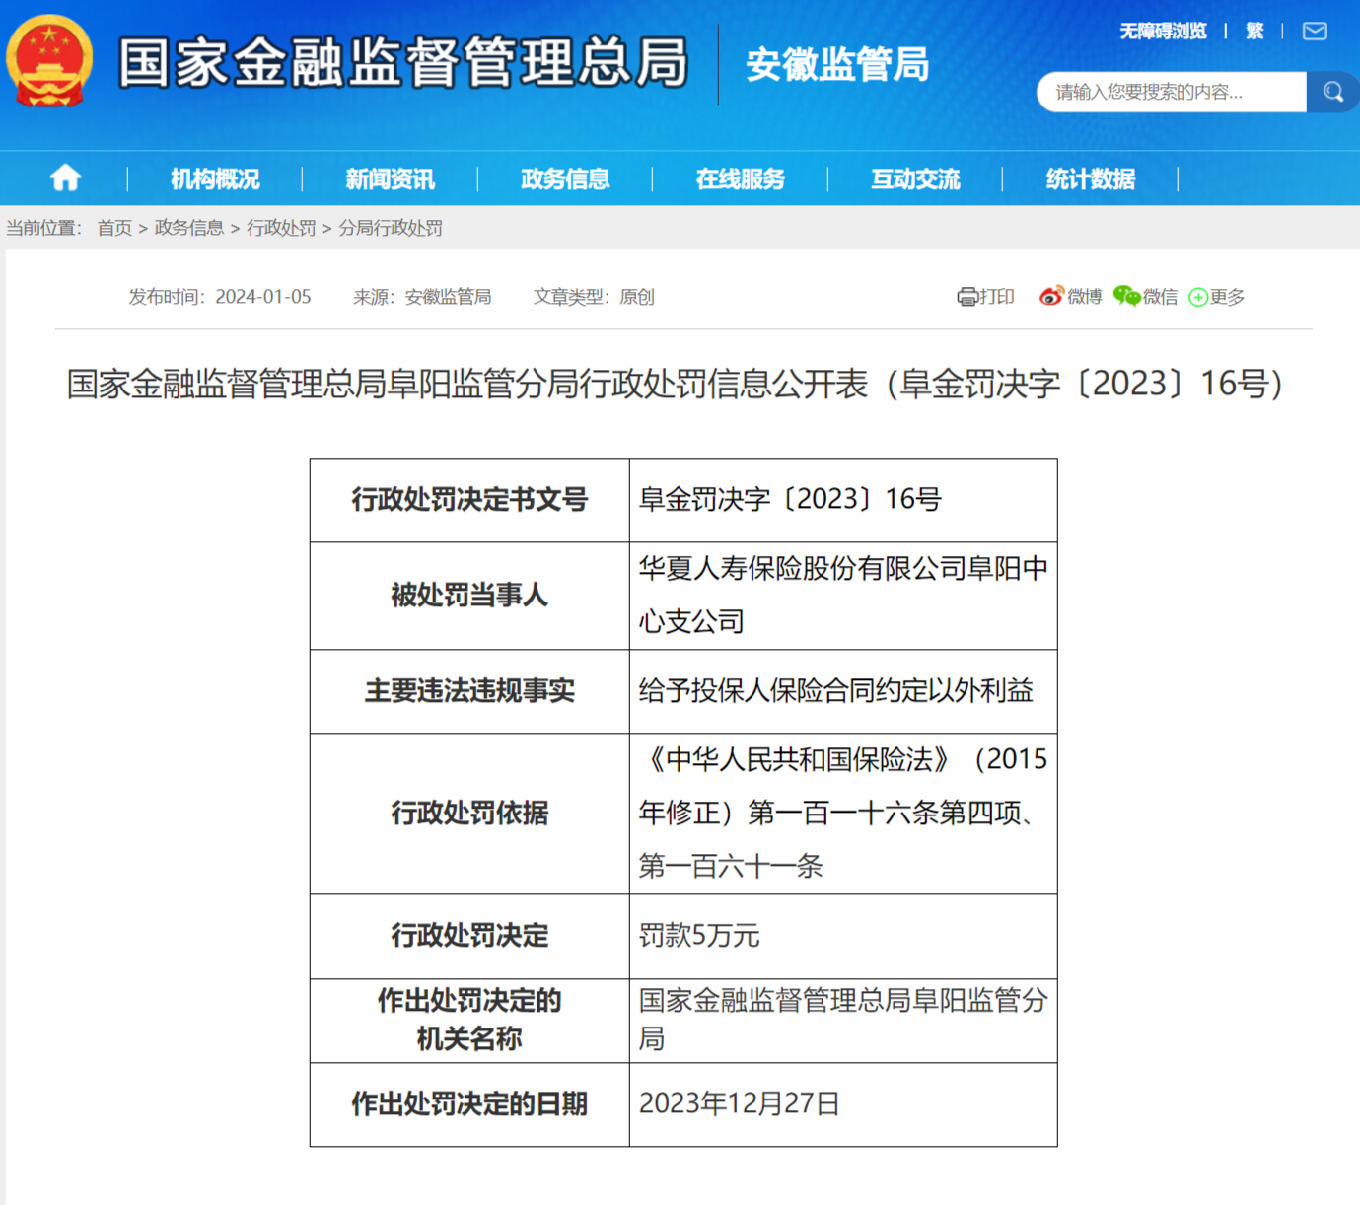
Task: Select the home icon in navigation bar
Action: click(65, 178)
